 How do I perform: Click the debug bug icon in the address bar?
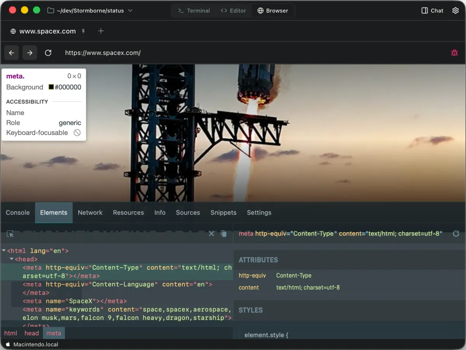(454, 52)
